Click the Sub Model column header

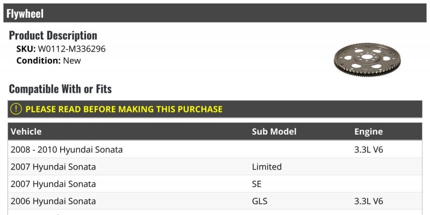click(x=274, y=131)
